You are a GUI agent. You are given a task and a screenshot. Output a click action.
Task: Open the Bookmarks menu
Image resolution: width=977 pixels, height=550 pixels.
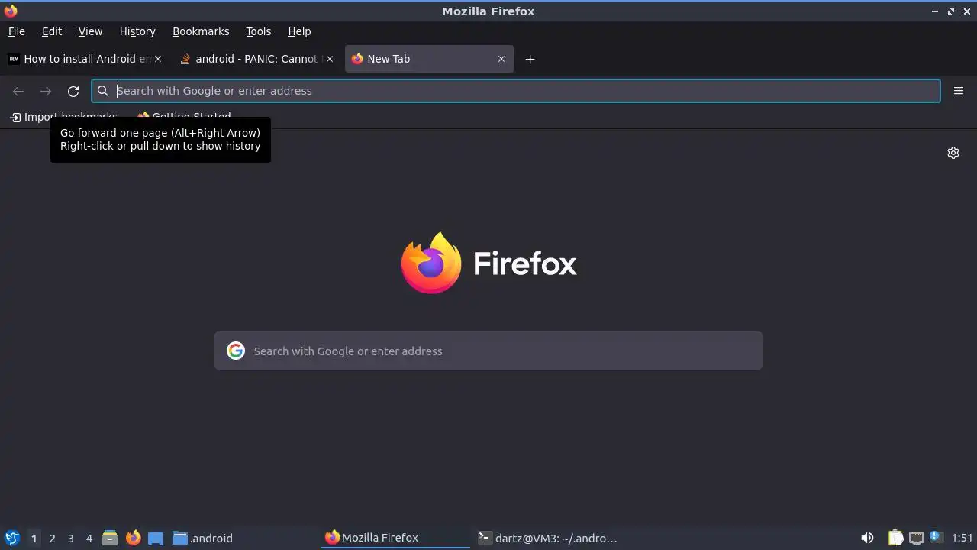pyautogui.click(x=201, y=31)
